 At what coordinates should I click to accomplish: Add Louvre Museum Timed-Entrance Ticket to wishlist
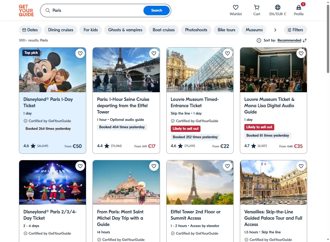tap(228, 53)
